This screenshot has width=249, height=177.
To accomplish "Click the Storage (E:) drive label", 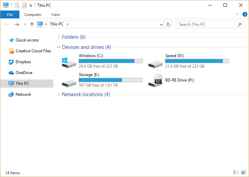I will pos(89,75).
